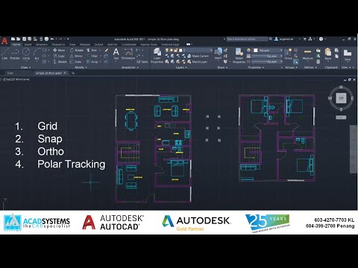Viewport: 358px width, 268px height.
Task: Open the current layer dropdown list
Action: pyautogui.click(x=211, y=50)
